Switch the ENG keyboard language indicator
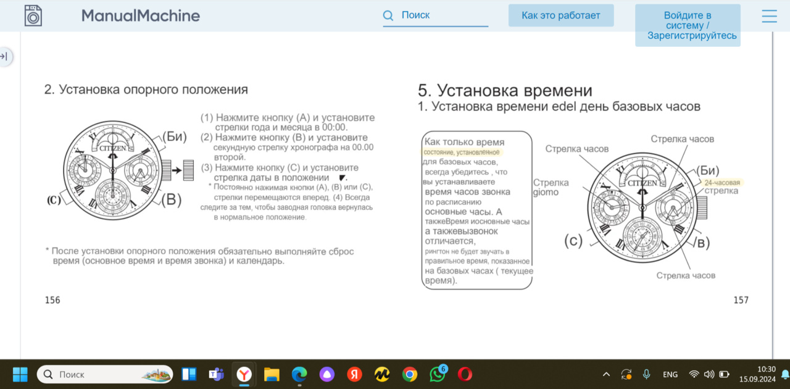Viewport: 790px width, 389px height. 670,374
